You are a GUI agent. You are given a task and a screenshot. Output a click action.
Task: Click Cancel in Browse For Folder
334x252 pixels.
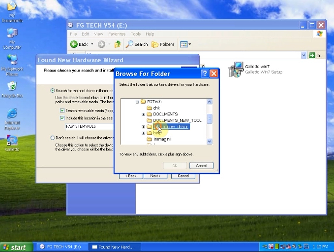pos(201,166)
